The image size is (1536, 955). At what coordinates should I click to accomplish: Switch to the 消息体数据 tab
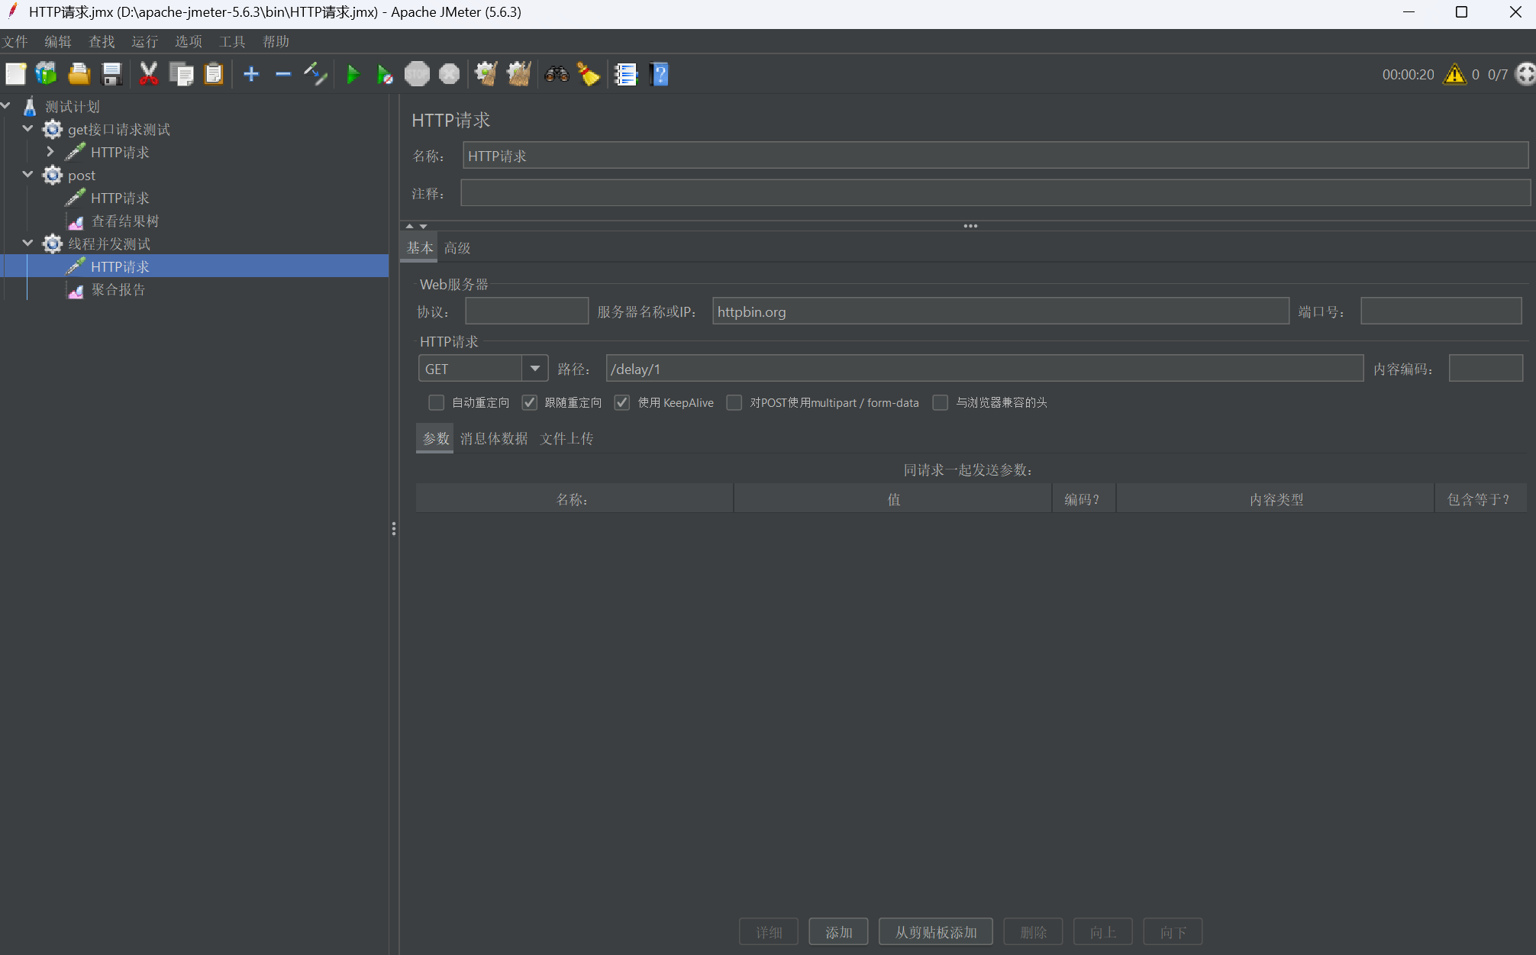(x=494, y=438)
